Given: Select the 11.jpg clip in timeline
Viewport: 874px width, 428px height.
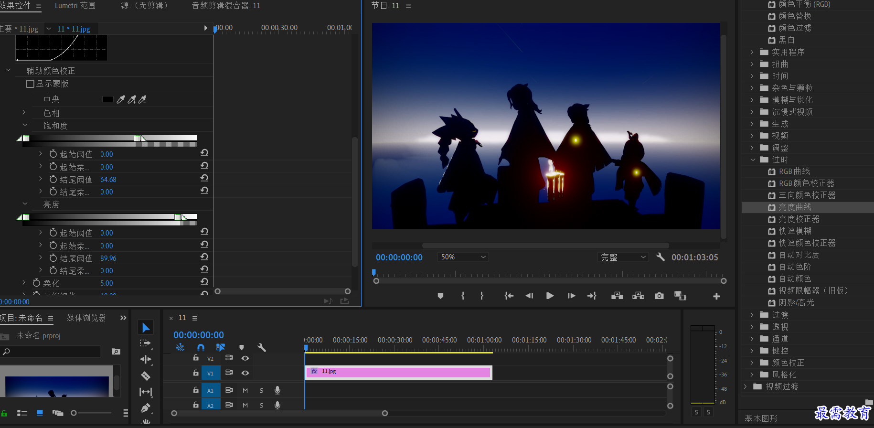Looking at the screenshot, I should pos(399,372).
